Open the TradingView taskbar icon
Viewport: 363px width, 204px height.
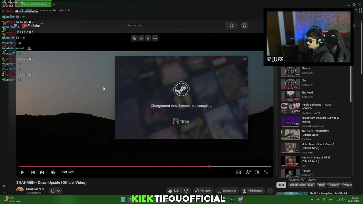coord(232,199)
